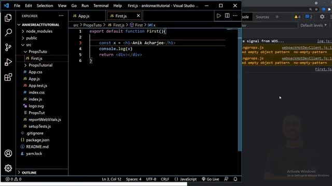Image resolution: width=332 pixels, height=186 pixels.
Task: Open the Manage gear in VS Code
Action: 8,168
